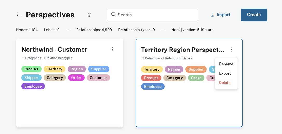Image resolution: width=282 pixels, height=134 pixels.
Task: Click purple Employee tag in Northwind card
Action: (33, 86)
